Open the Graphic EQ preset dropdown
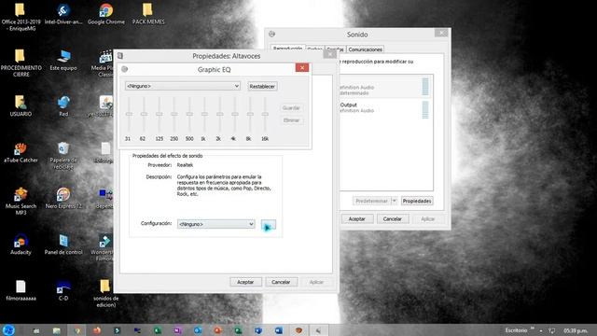 [183, 86]
